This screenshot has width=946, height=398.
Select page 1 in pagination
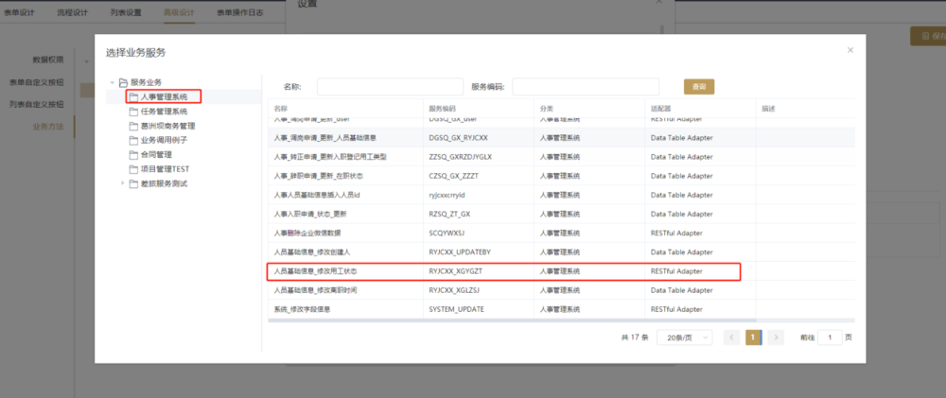click(753, 337)
